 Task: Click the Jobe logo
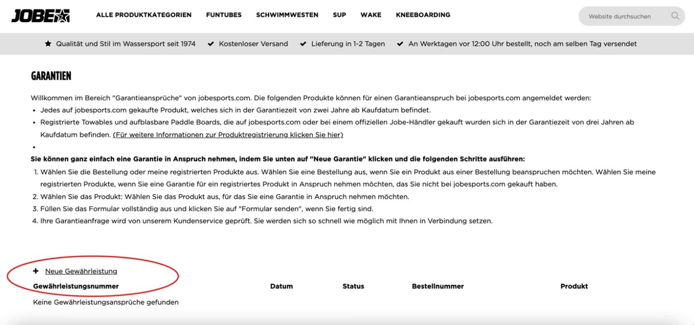(x=41, y=15)
